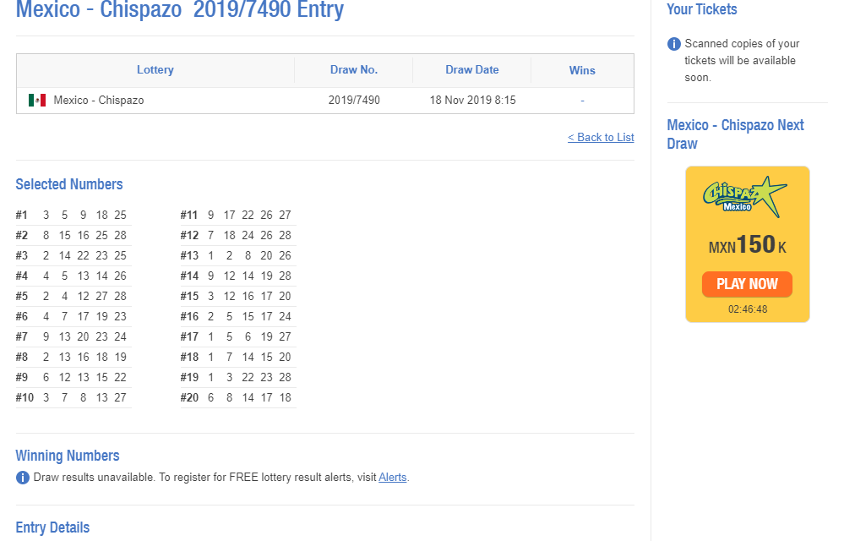Viewport: 844px width, 541px height.
Task: Click the Mexico flag icon in the table
Action: click(x=37, y=101)
